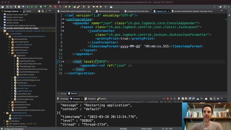Switch to DesafioMercadolivreApplication.java tab
Image resolution: width=231 pixels, height=130 pixels.
coord(74,11)
